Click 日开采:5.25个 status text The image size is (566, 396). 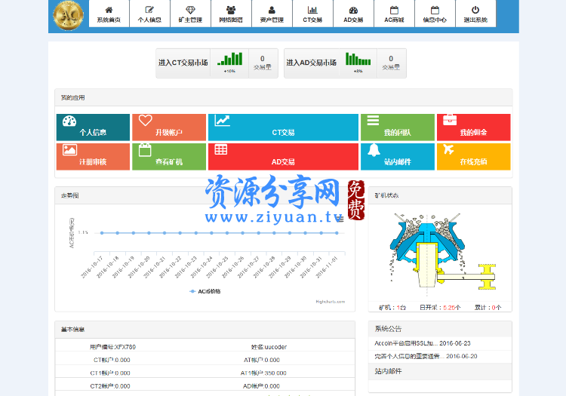pos(440,308)
